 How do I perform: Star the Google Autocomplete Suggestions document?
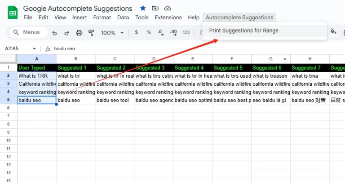143,9
